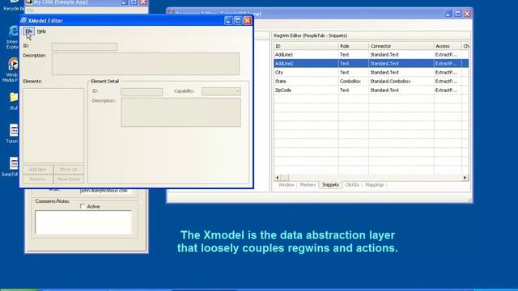Click the Access column header

pos(448,46)
